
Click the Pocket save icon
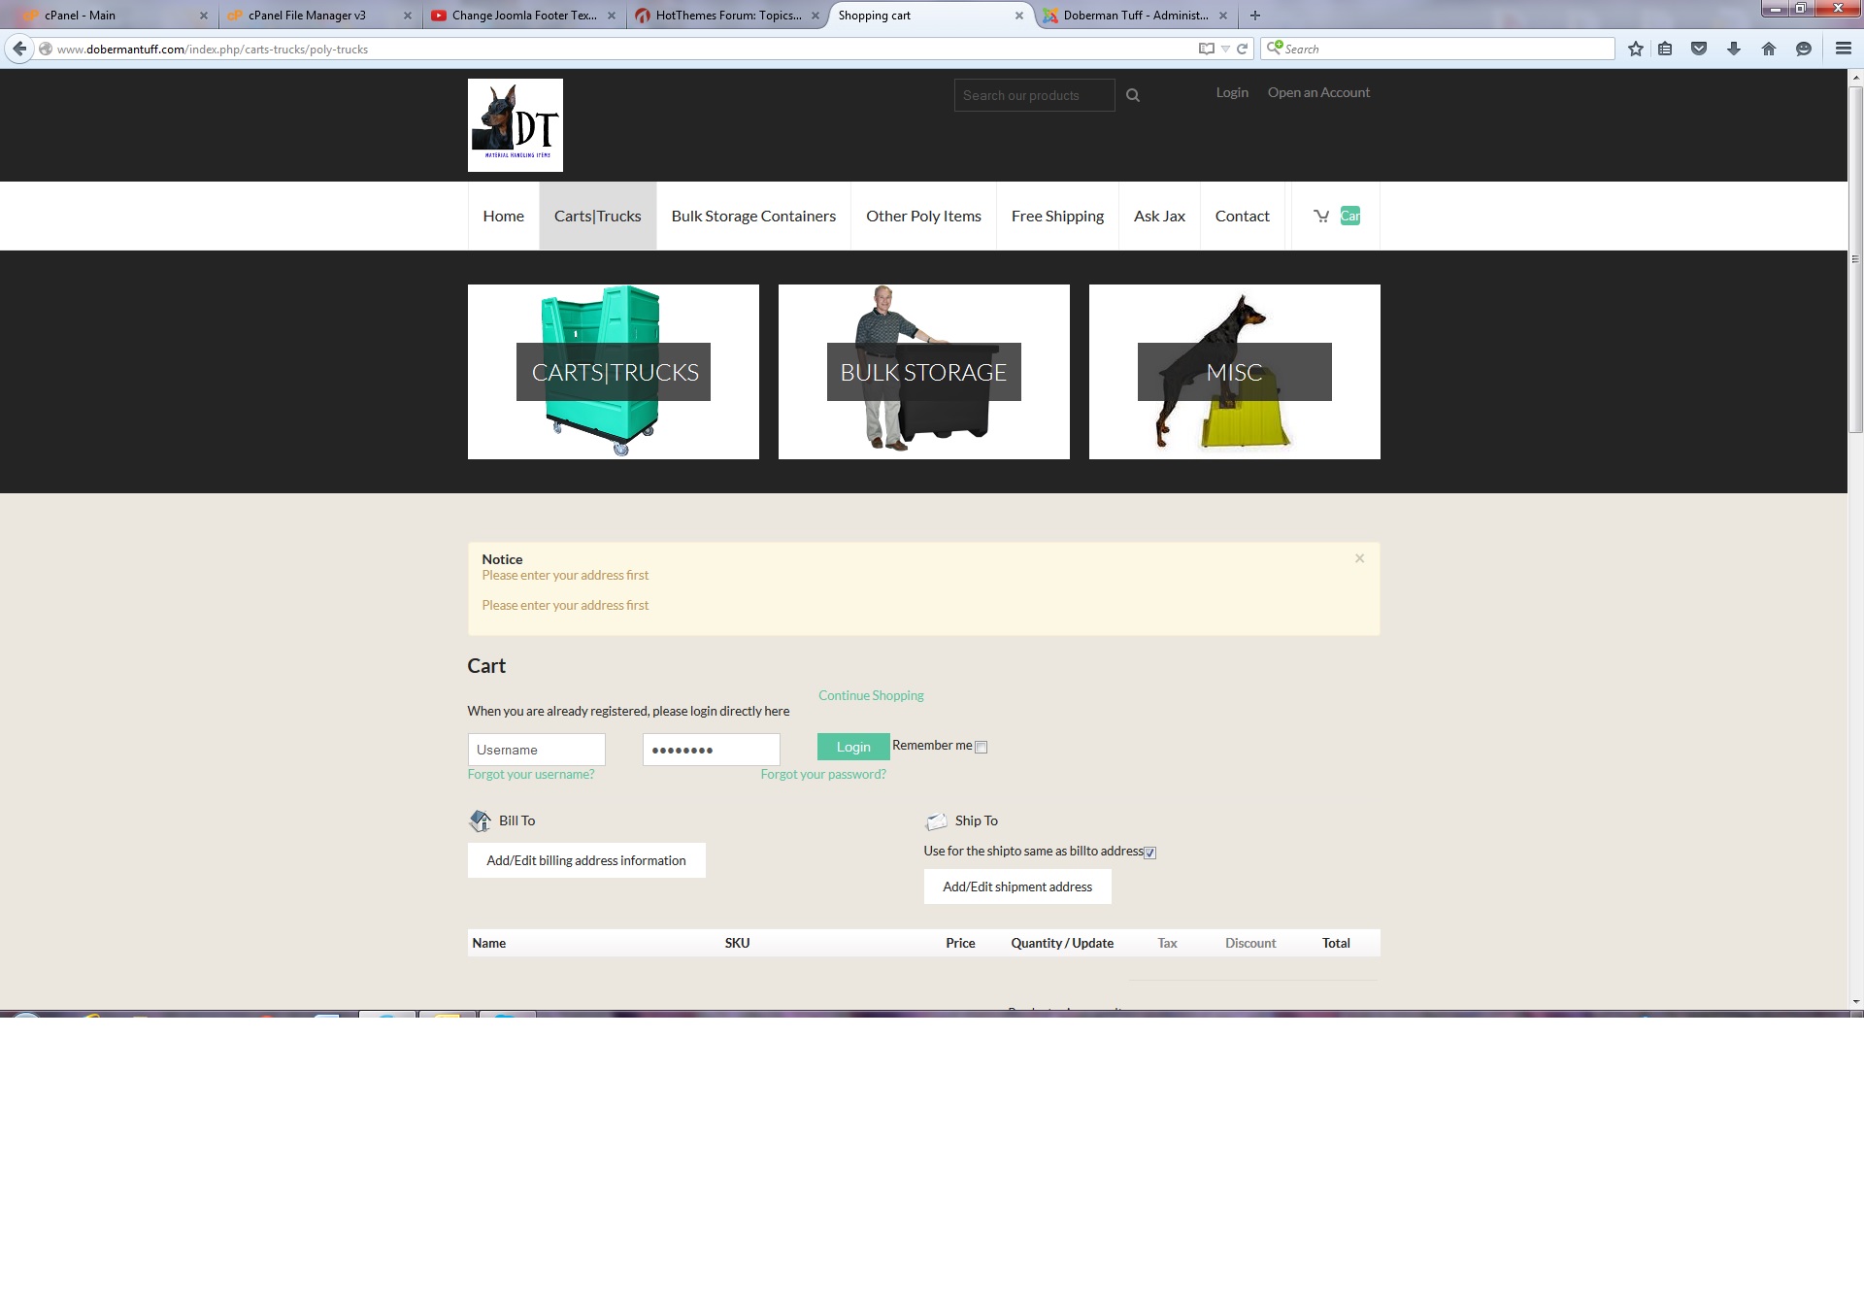point(1699,49)
